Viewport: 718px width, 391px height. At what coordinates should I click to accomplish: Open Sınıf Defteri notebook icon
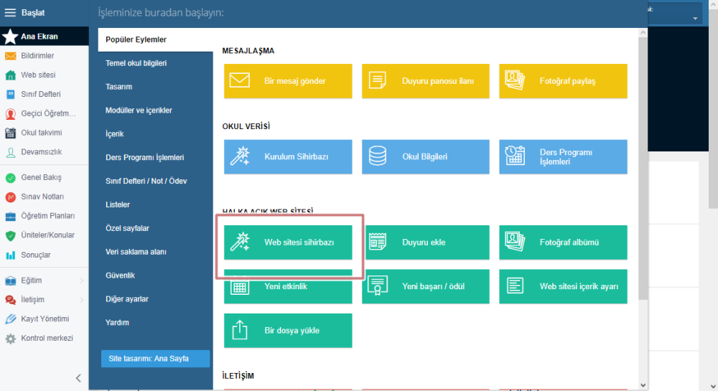click(x=10, y=95)
